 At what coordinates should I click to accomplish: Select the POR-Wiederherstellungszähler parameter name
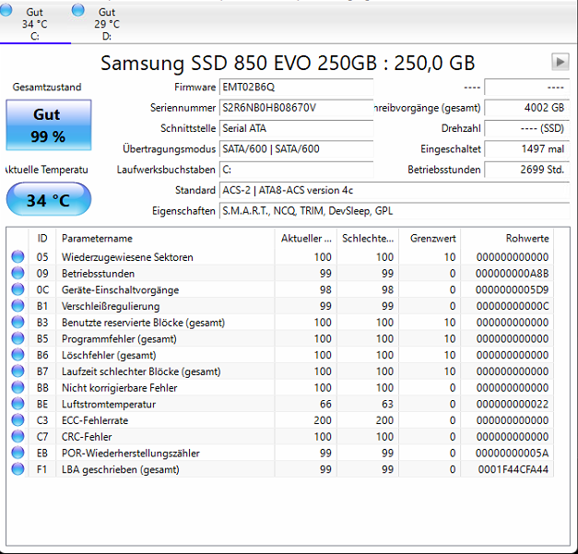131,453
